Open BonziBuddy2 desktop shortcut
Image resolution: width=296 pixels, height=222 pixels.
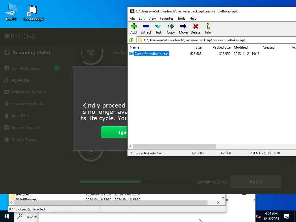pos(34,12)
